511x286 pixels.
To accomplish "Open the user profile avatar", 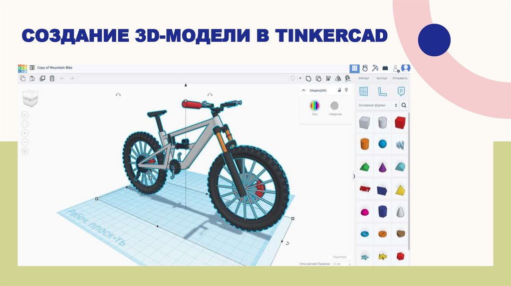I will [x=405, y=68].
